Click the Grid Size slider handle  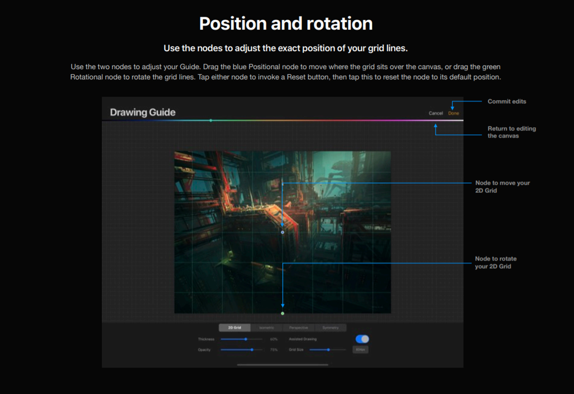coord(328,350)
